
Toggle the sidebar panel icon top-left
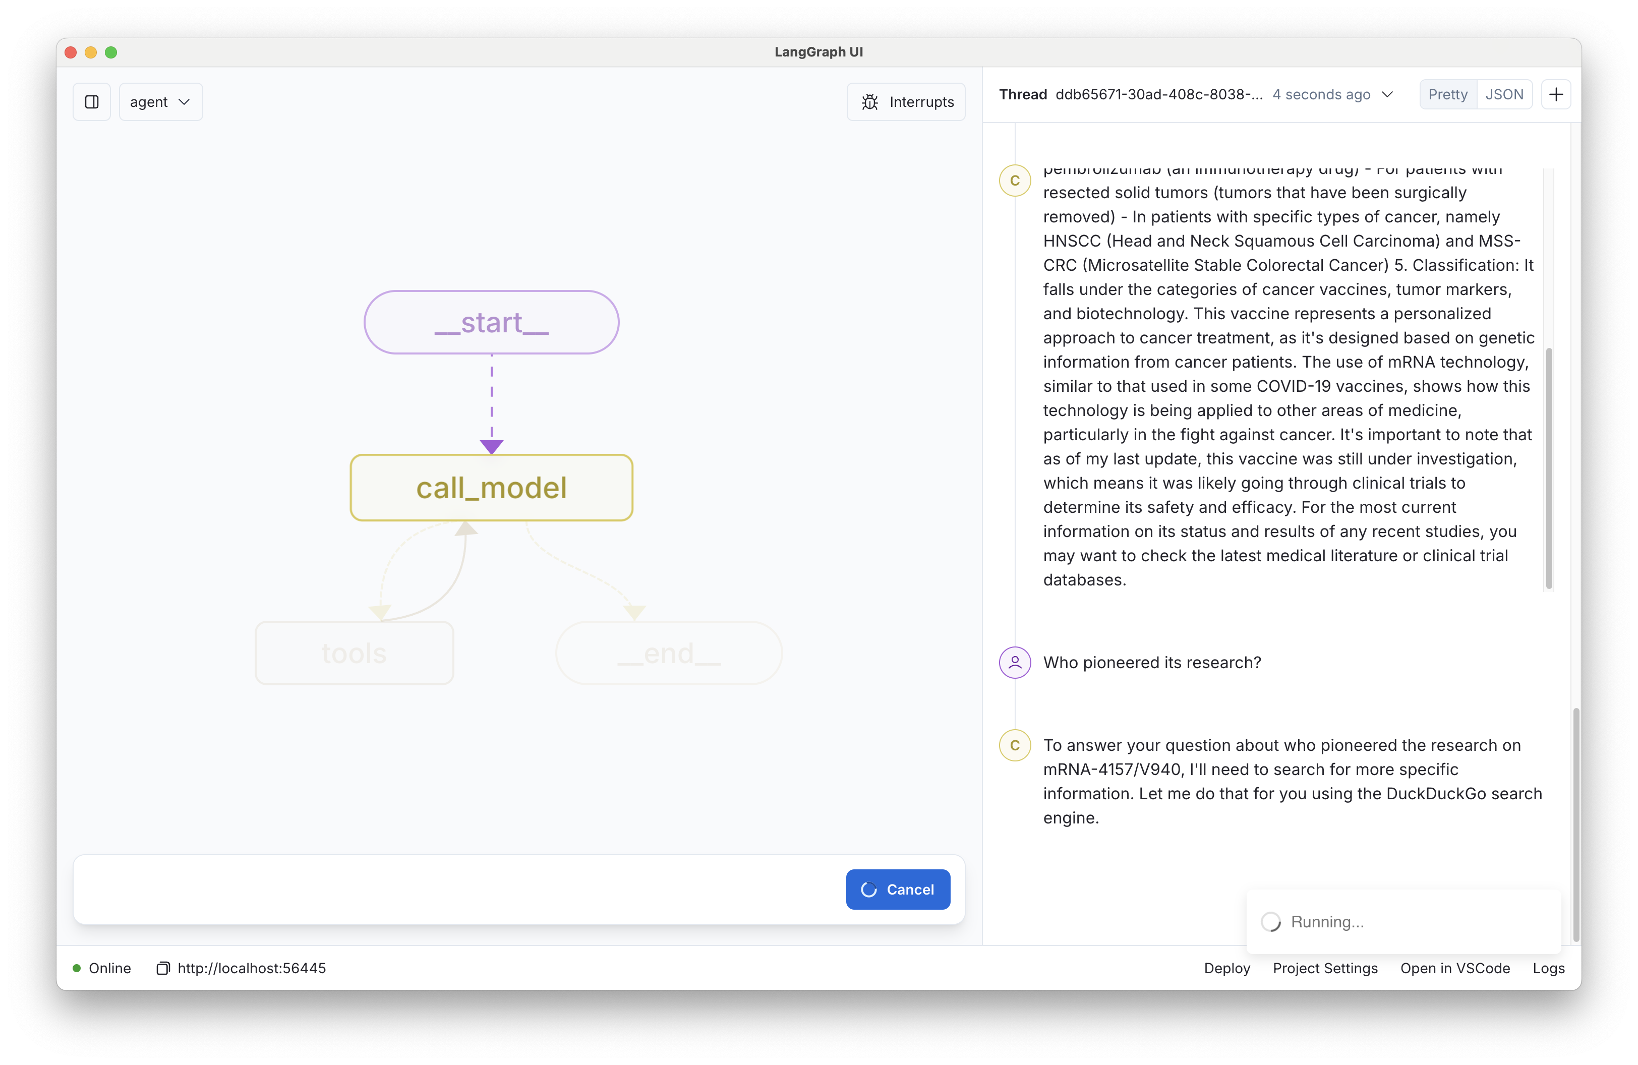[x=92, y=101]
